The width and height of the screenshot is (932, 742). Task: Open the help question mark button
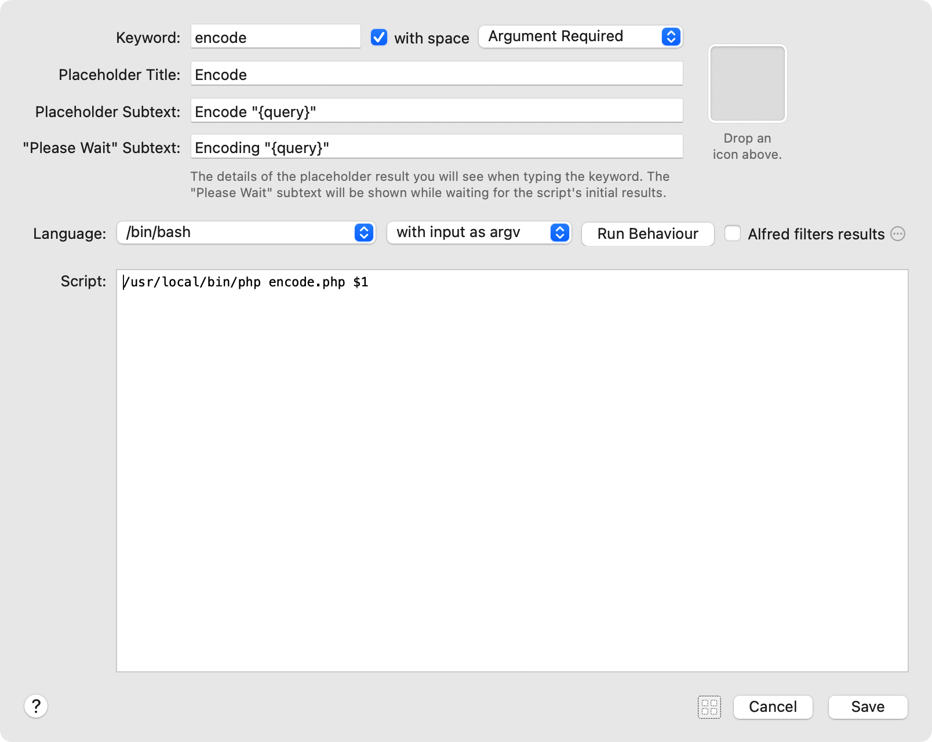point(36,706)
